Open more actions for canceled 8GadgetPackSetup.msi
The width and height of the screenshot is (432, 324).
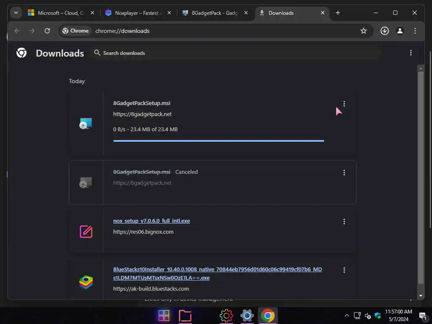[x=344, y=173]
